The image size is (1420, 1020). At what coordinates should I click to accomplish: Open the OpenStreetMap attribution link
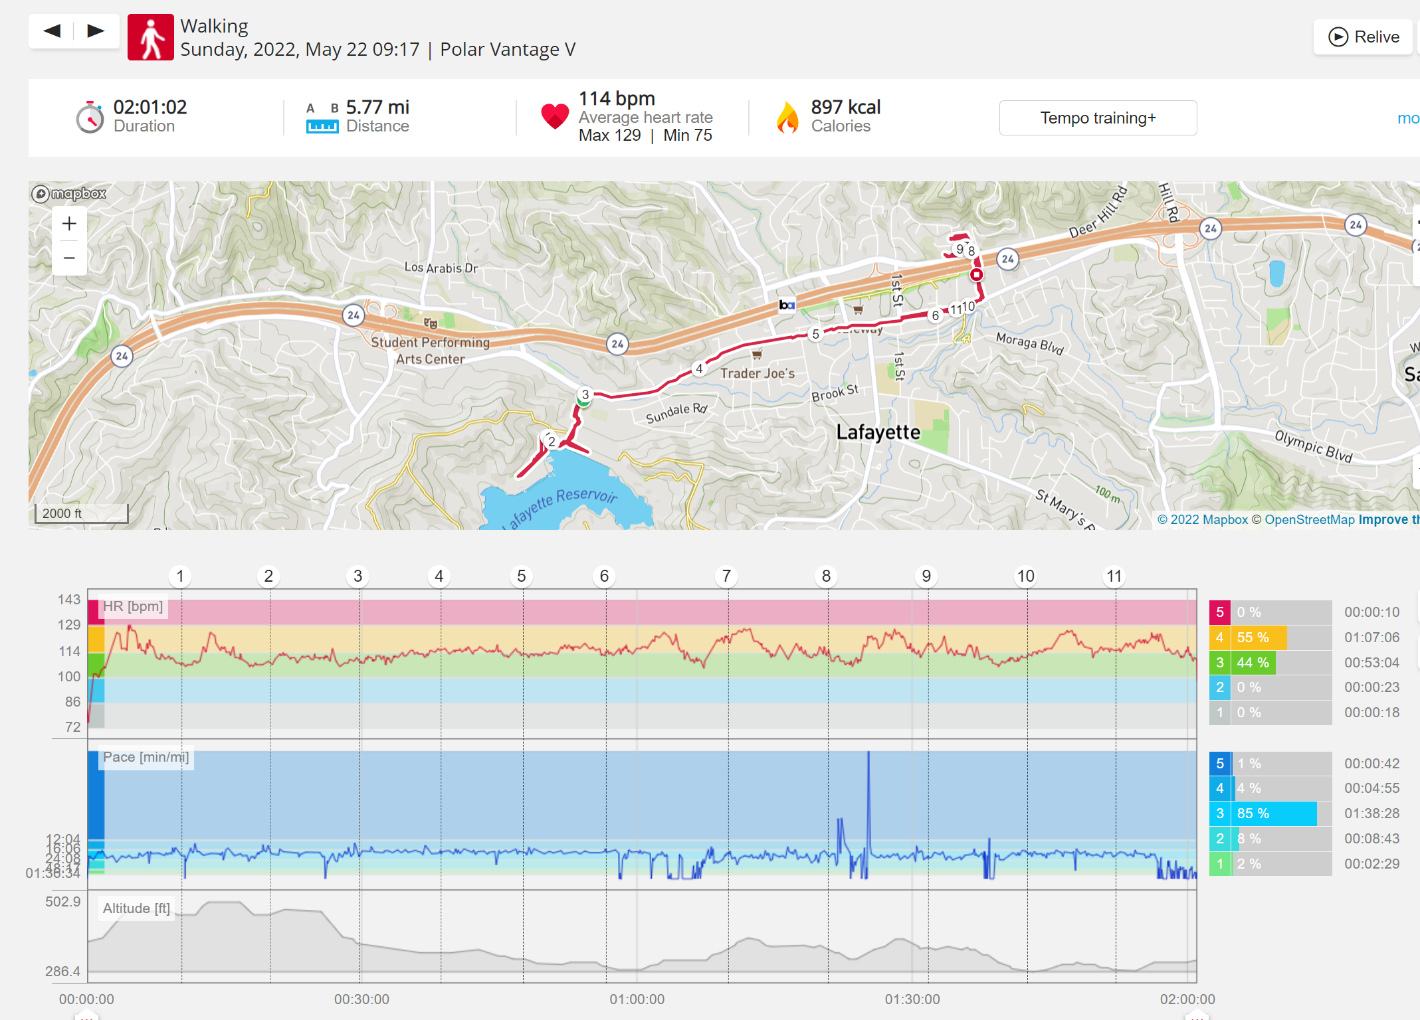pyautogui.click(x=1309, y=519)
